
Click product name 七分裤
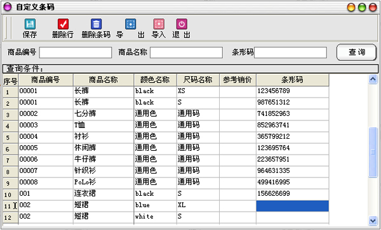[85, 113]
